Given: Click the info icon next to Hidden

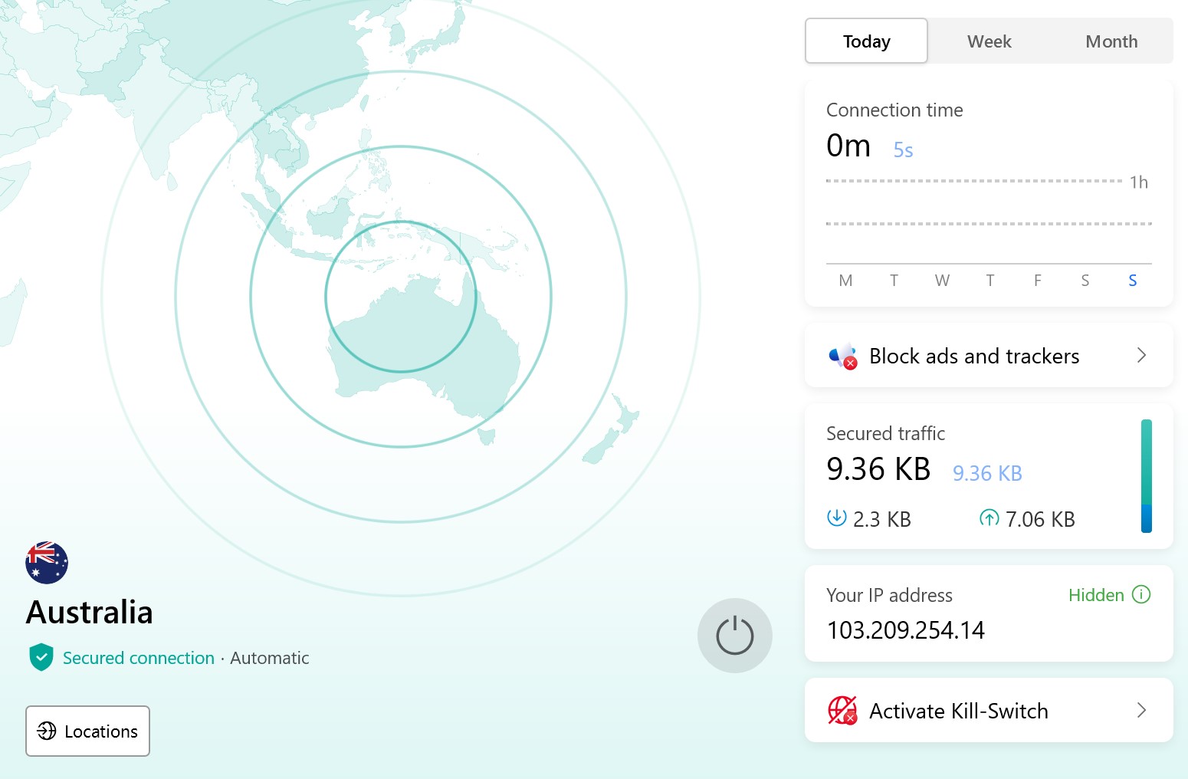Looking at the screenshot, I should click(x=1141, y=595).
